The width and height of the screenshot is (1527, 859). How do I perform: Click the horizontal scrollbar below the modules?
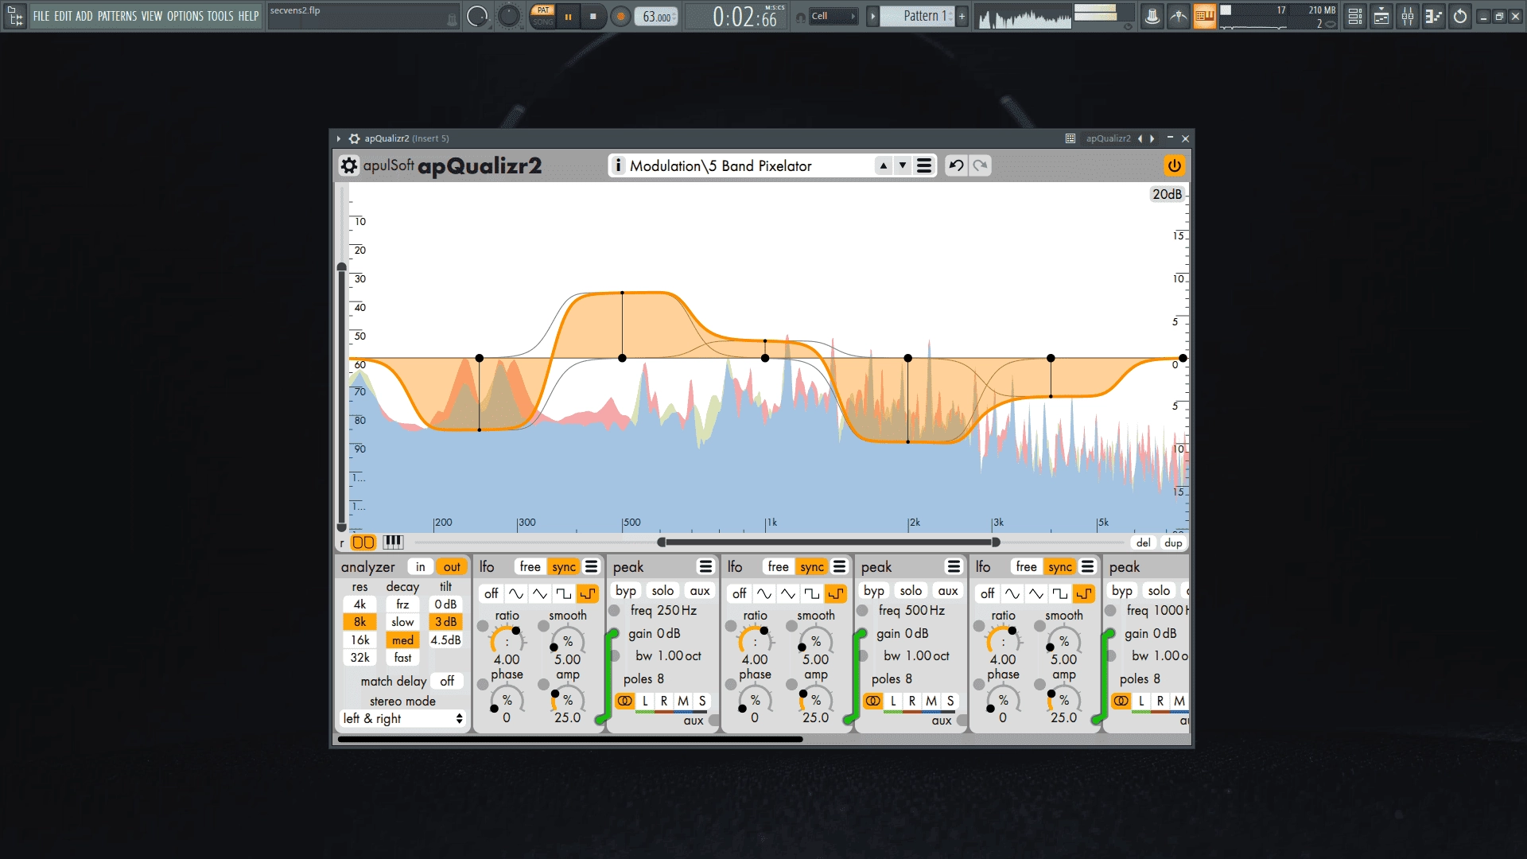(570, 739)
